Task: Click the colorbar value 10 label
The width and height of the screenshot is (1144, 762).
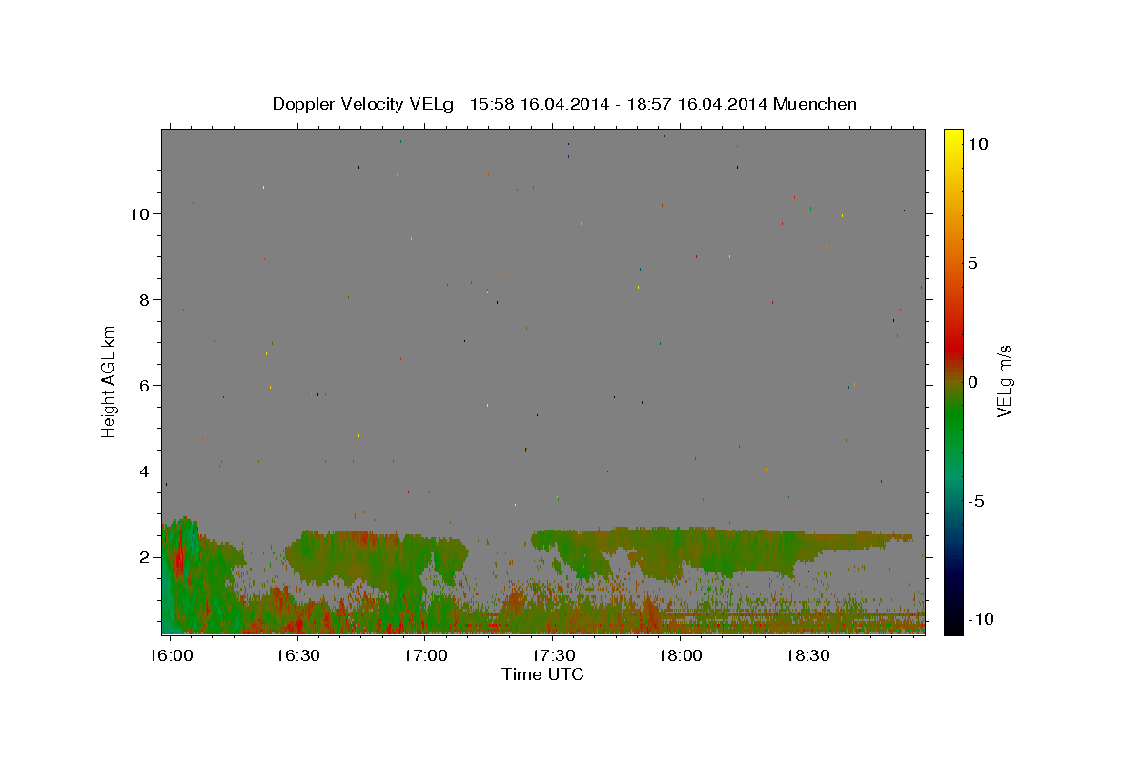Action: tap(978, 143)
